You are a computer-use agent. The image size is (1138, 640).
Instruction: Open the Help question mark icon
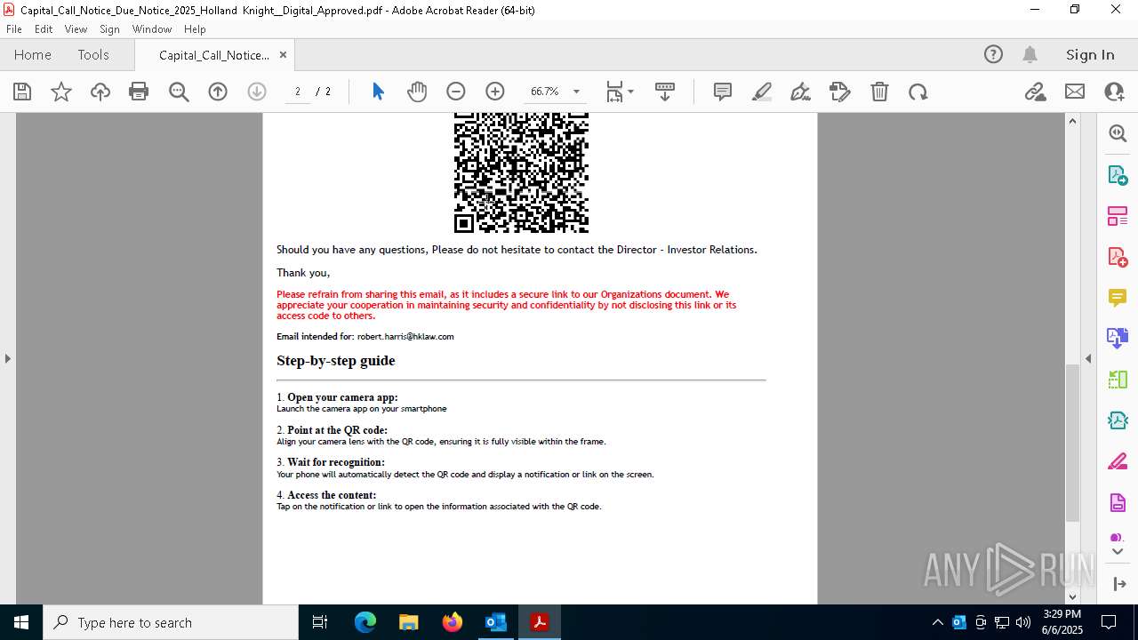(993, 54)
